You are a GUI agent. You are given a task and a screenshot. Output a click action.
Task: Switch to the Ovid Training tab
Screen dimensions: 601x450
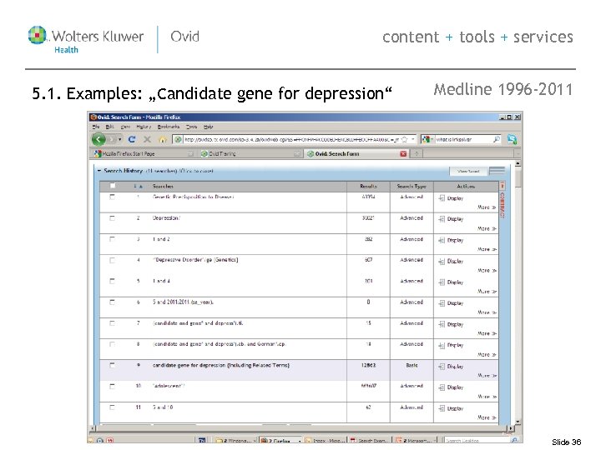[251, 154]
